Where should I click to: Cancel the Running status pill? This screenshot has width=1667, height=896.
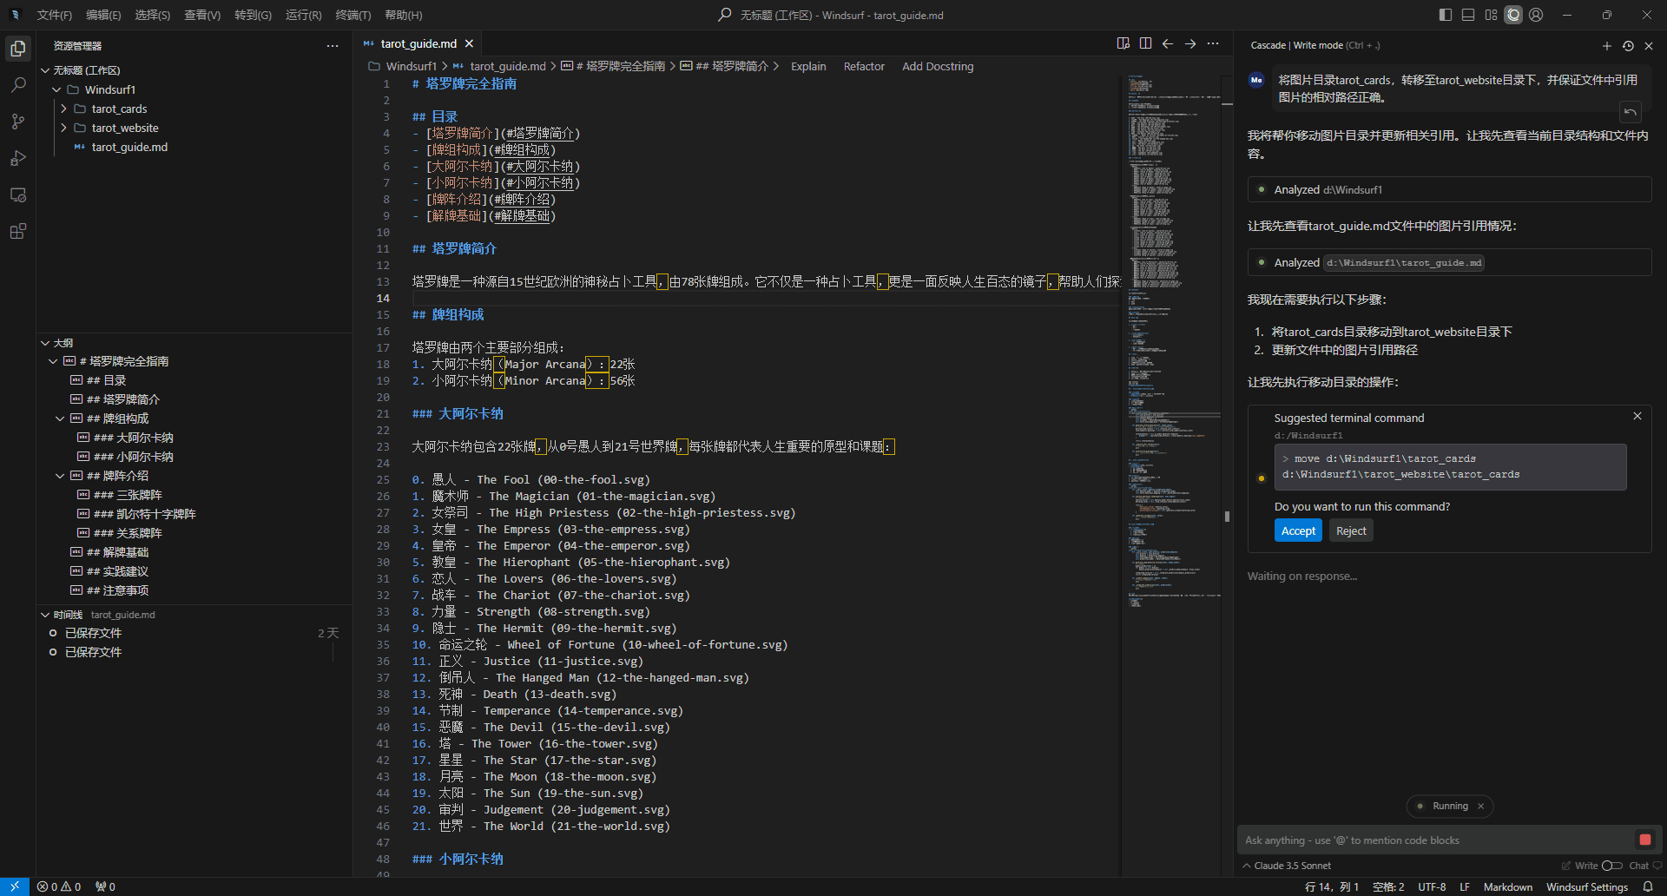[x=1480, y=806]
